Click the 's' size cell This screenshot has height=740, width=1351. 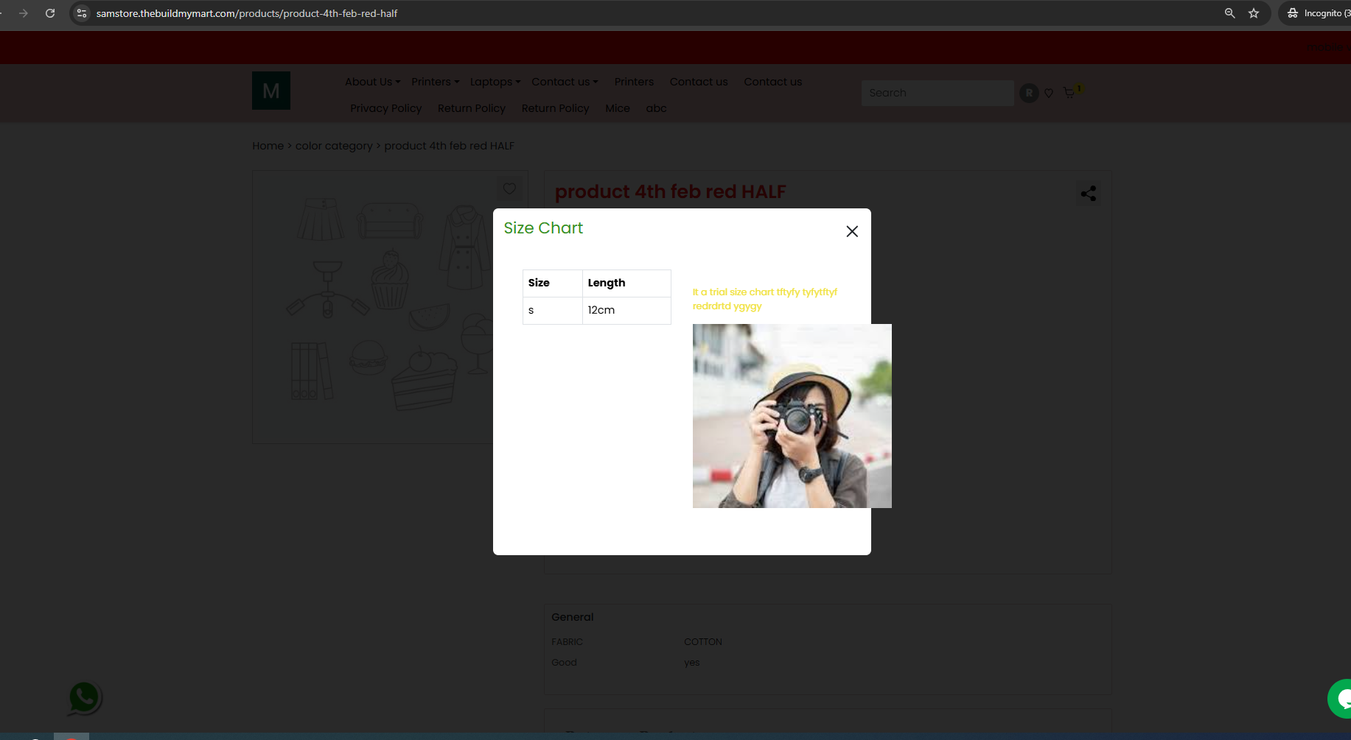tap(553, 311)
